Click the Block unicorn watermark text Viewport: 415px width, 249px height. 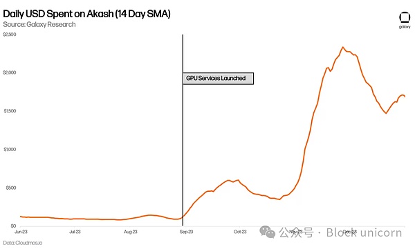pyautogui.click(x=364, y=232)
